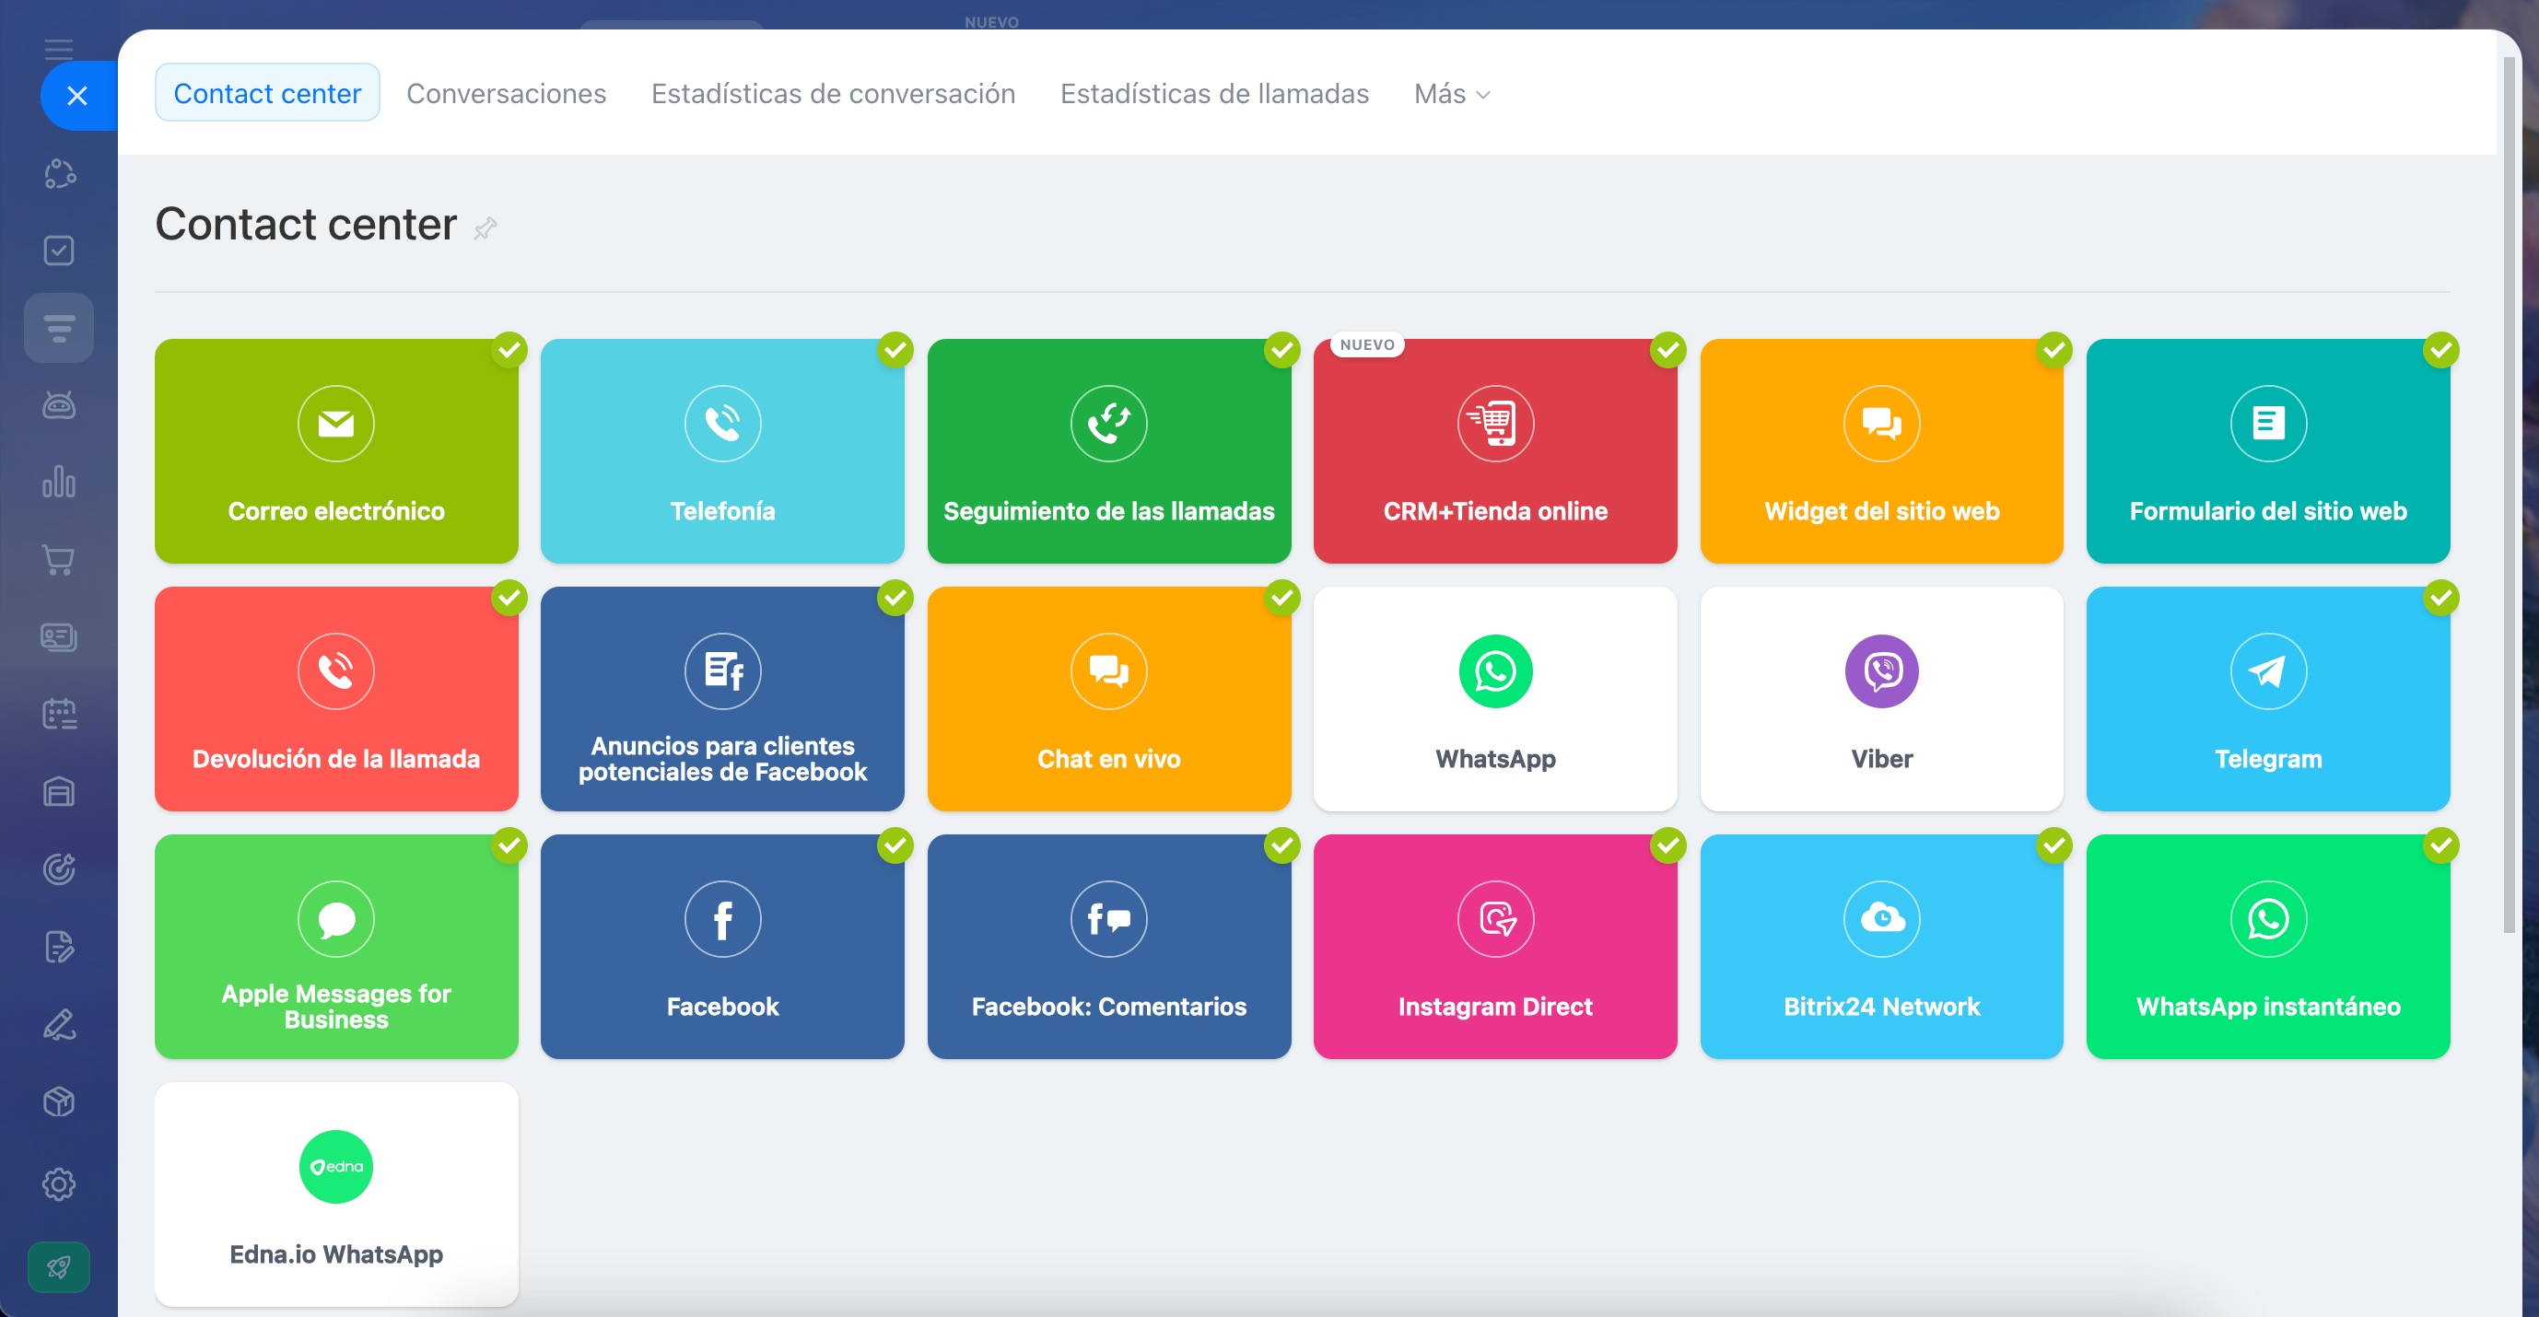
Task: Open Formulario del sitio web card
Action: click(x=2268, y=451)
